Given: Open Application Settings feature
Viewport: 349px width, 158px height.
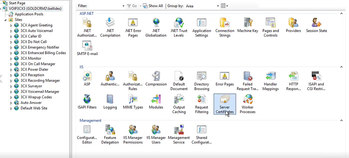Looking at the screenshot, I should click(202, 28).
